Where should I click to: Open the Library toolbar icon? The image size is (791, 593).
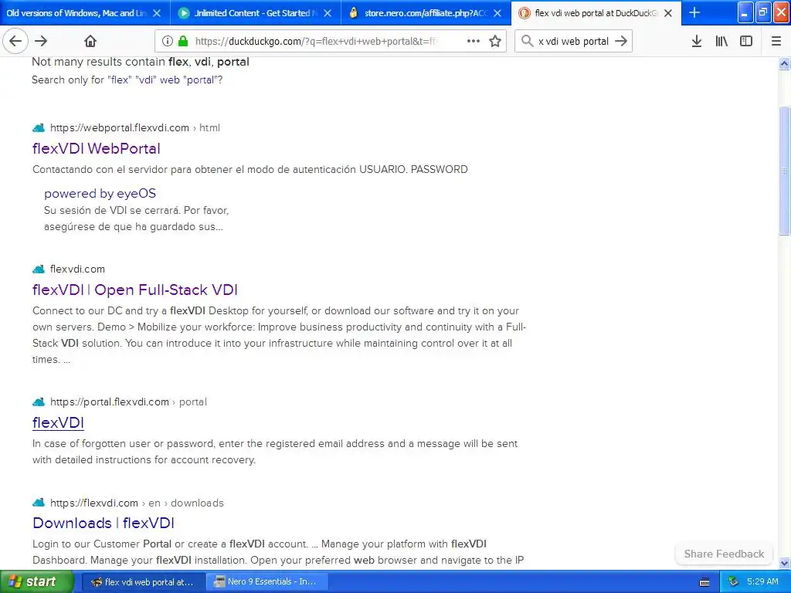pyautogui.click(x=721, y=41)
